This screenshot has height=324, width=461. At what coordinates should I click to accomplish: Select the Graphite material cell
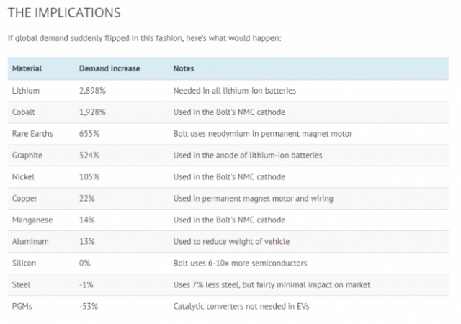[27, 156]
